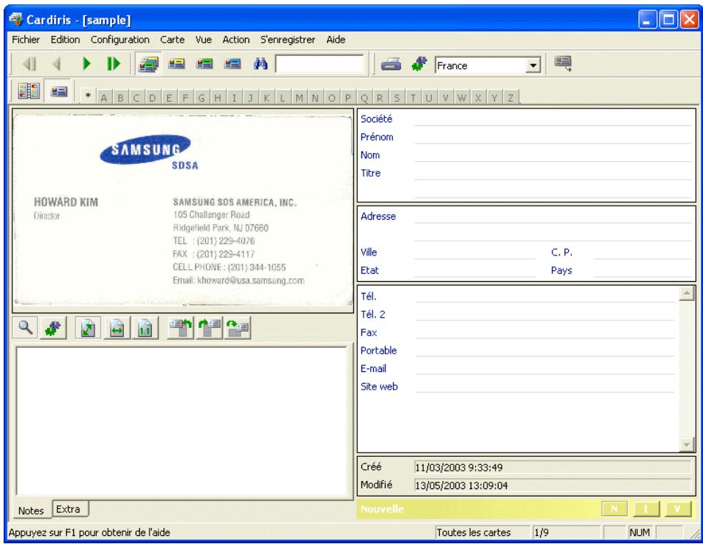Click the scanned Samsung business card image
This screenshot has width=703, height=544.
coord(183,209)
